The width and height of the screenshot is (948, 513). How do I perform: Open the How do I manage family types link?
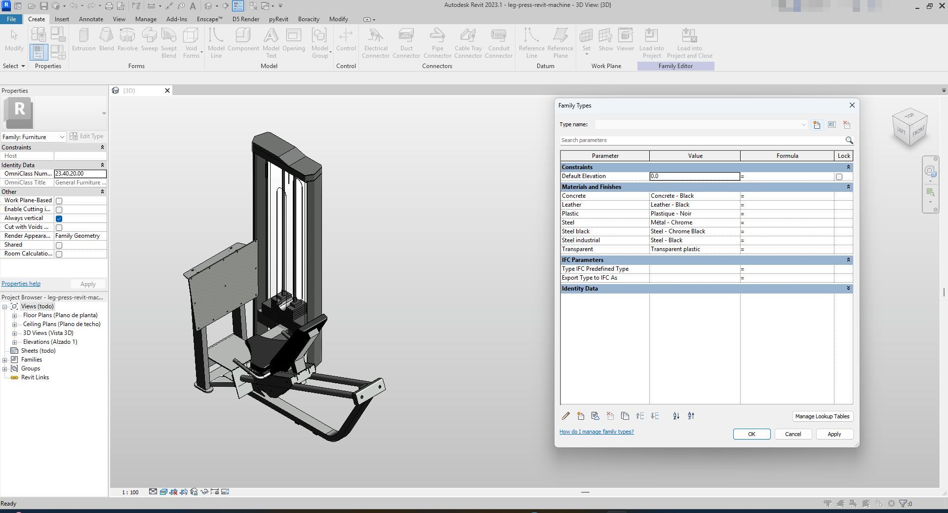pos(596,432)
